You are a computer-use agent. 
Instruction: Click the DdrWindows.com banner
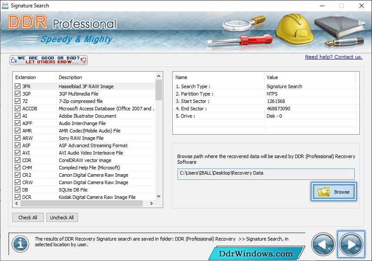[x=256, y=254]
